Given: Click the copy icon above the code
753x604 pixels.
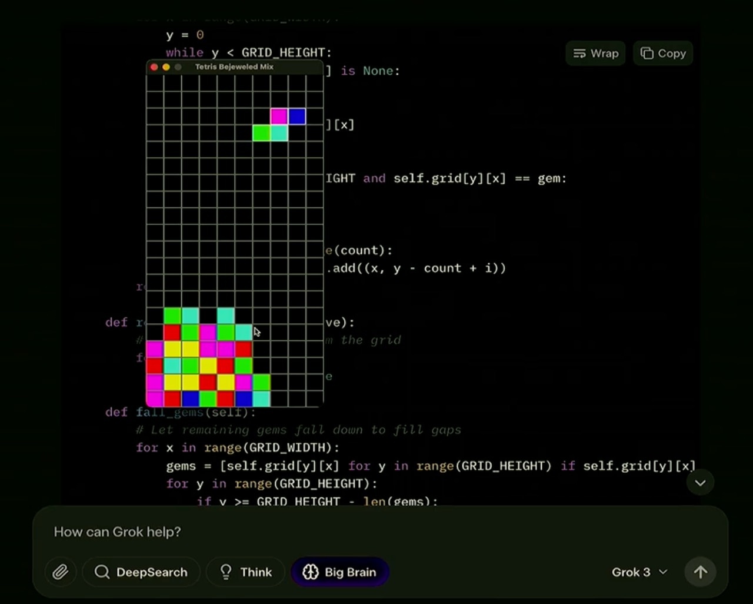Looking at the screenshot, I should click(647, 54).
